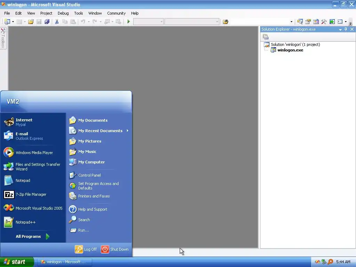Select winlogon - Microsoft taskbar button
356x267 pixels.
point(65,262)
